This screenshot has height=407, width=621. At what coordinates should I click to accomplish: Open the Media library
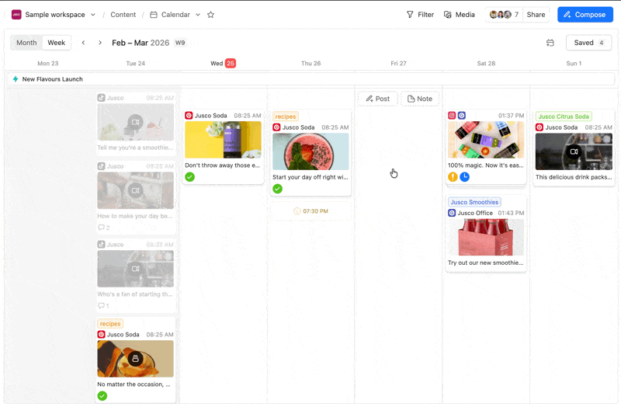tap(459, 15)
